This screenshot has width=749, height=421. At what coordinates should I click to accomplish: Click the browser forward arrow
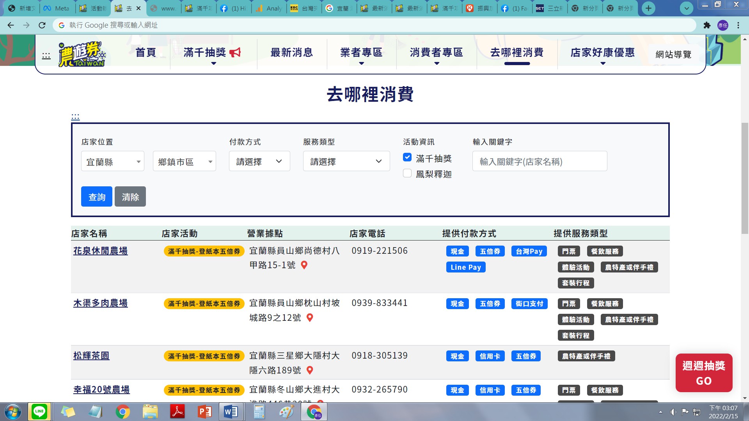click(x=26, y=25)
